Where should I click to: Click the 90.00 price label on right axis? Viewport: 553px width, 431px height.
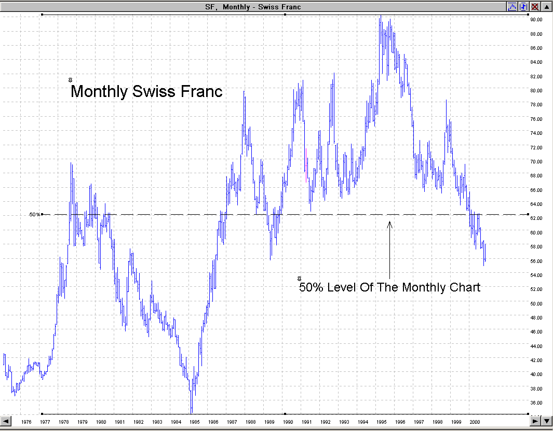(x=536, y=20)
